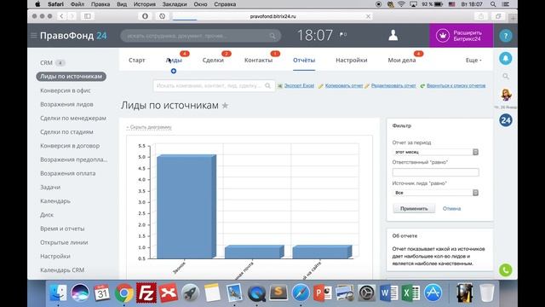Screen dimensions: 545x307
Task: Select 'Конверсия в офис' in sidebar
Action: 66,90
